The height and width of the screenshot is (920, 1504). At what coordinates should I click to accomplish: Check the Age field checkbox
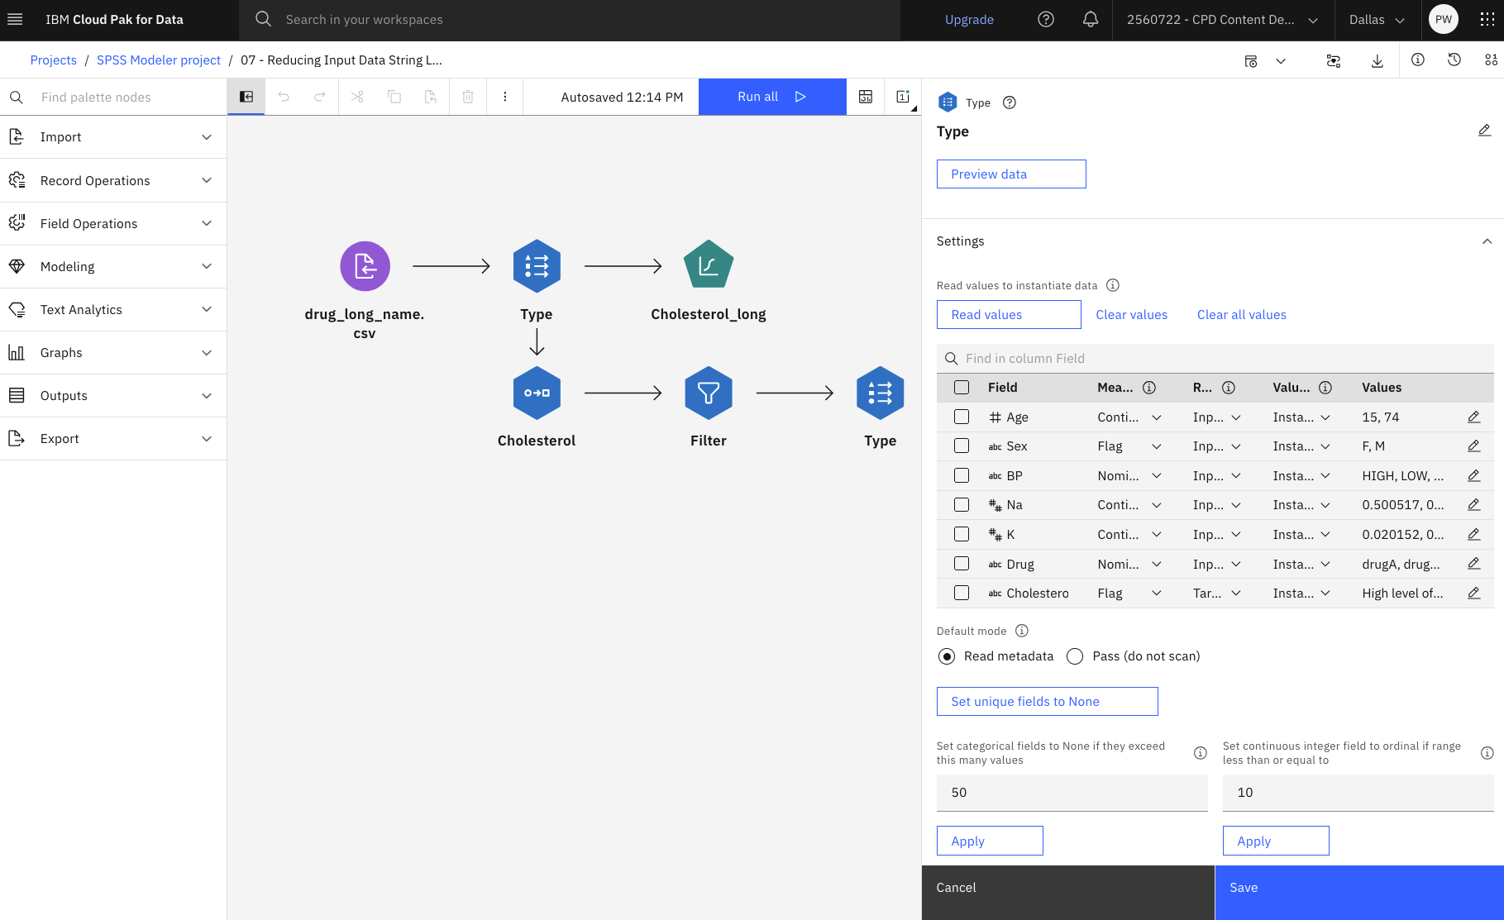tap(962, 417)
